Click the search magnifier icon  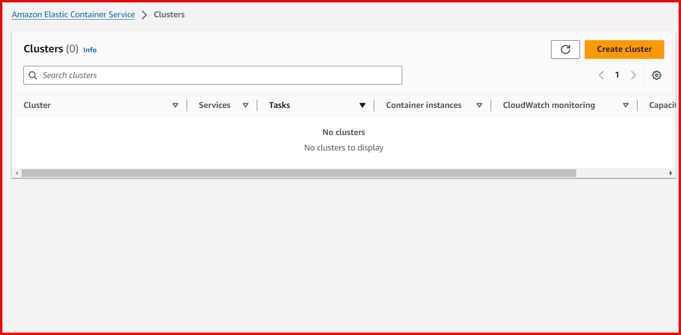pyautogui.click(x=32, y=75)
